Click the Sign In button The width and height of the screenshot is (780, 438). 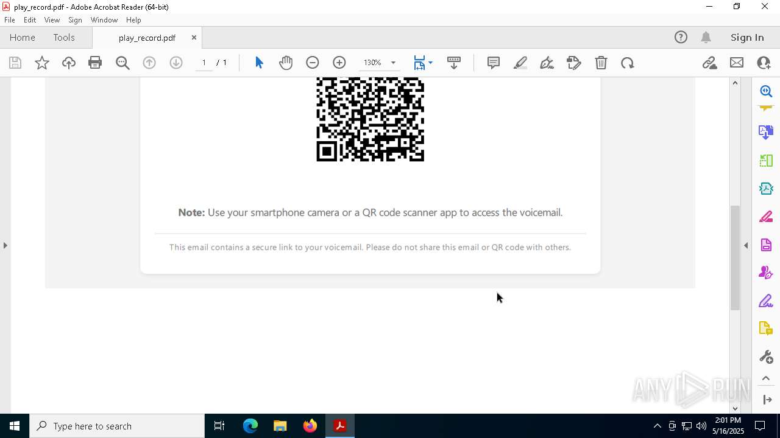pyautogui.click(x=747, y=37)
